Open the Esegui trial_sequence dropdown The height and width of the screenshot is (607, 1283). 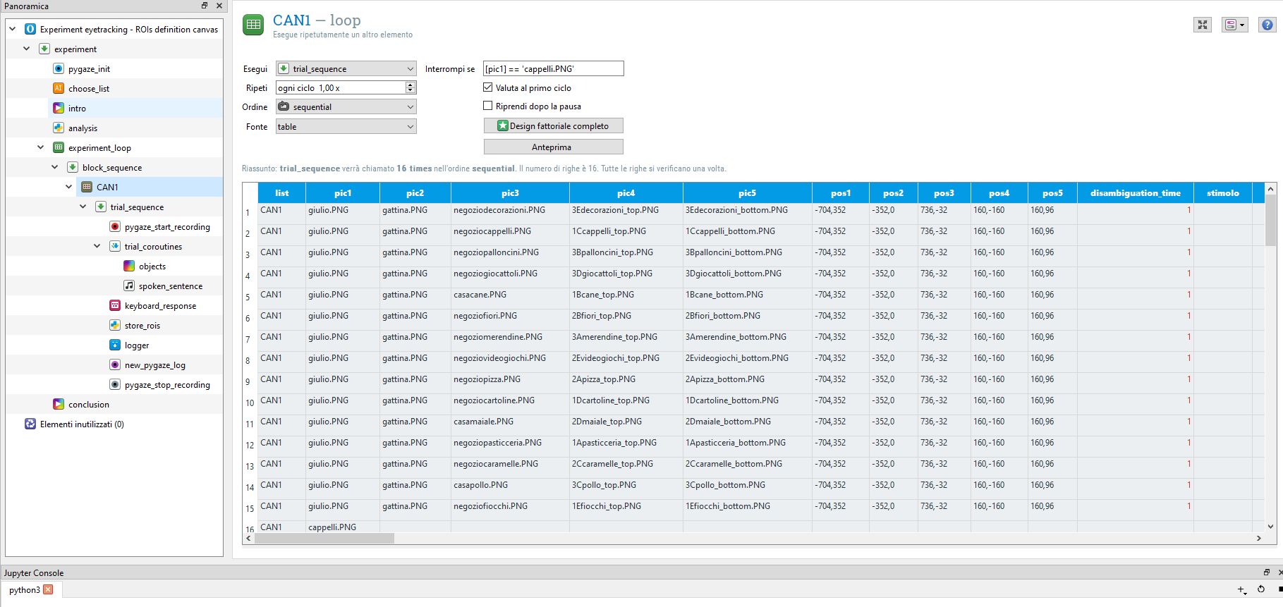(x=346, y=69)
